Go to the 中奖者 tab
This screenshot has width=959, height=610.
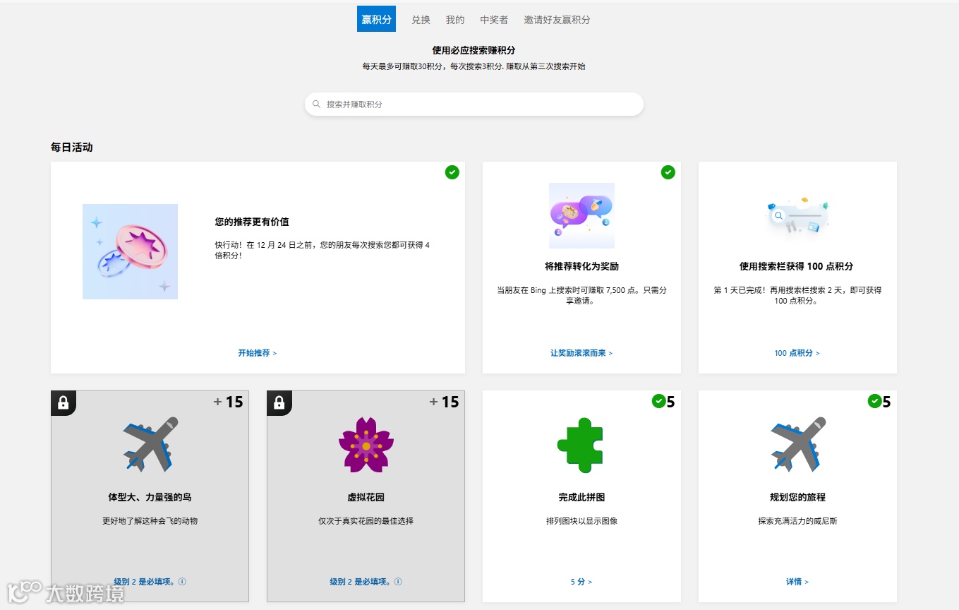click(x=494, y=20)
